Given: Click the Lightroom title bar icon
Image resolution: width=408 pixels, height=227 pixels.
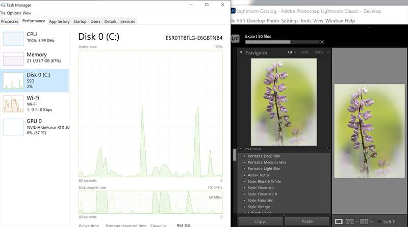Looking at the screenshot, I should pyautogui.click(x=233, y=11).
